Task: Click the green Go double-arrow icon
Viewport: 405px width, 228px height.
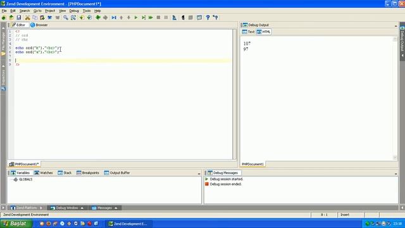Action: 151,18
